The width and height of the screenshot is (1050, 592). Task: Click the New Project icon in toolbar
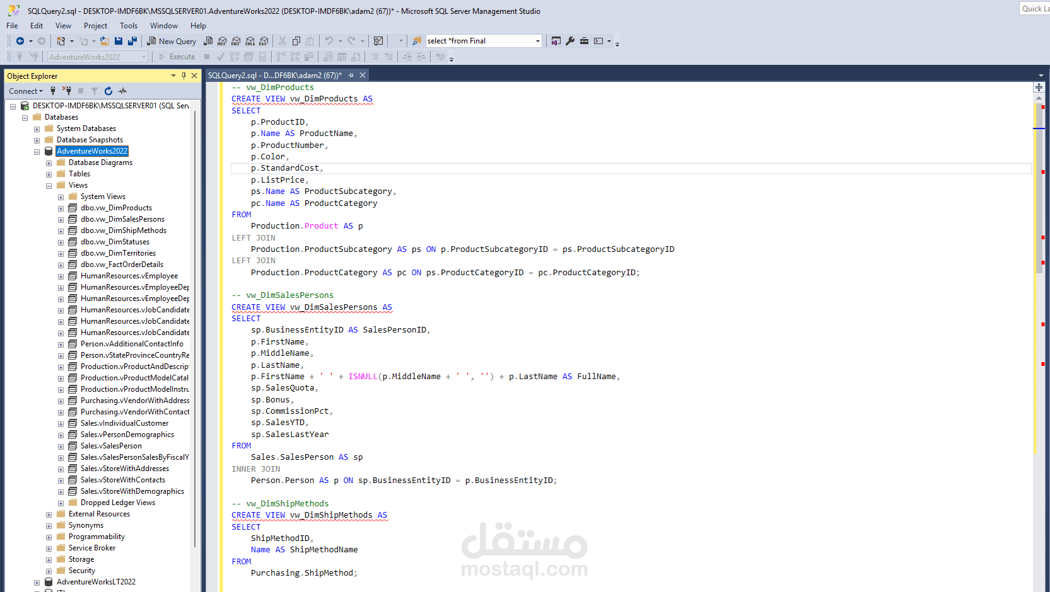(61, 41)
